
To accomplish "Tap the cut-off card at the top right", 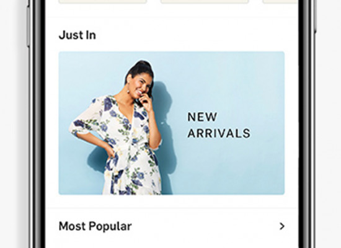I will click(x=280, y=1).
